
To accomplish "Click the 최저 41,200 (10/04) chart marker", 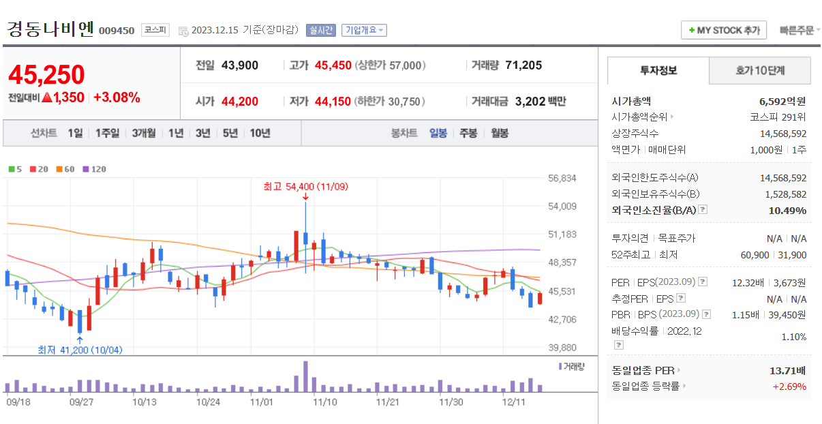I will (80, 350).
